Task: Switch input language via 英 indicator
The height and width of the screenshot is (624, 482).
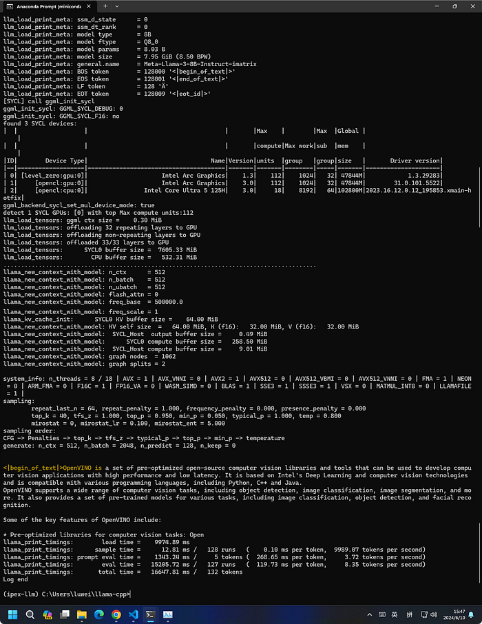Action: point(395,614)
